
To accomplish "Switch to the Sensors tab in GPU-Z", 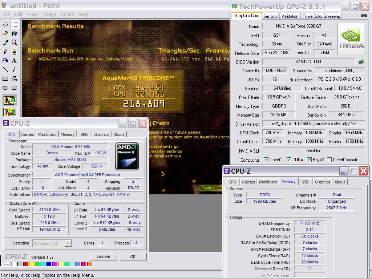I will (270, 16).
